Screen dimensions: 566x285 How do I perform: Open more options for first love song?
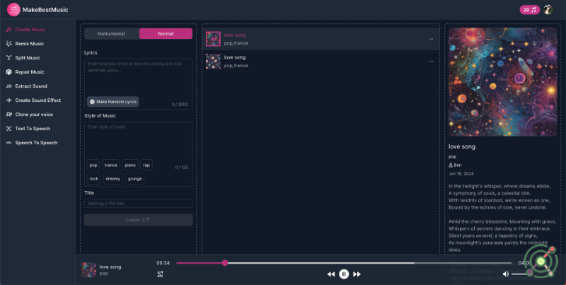pyautogui.click(x=431, y=39)
